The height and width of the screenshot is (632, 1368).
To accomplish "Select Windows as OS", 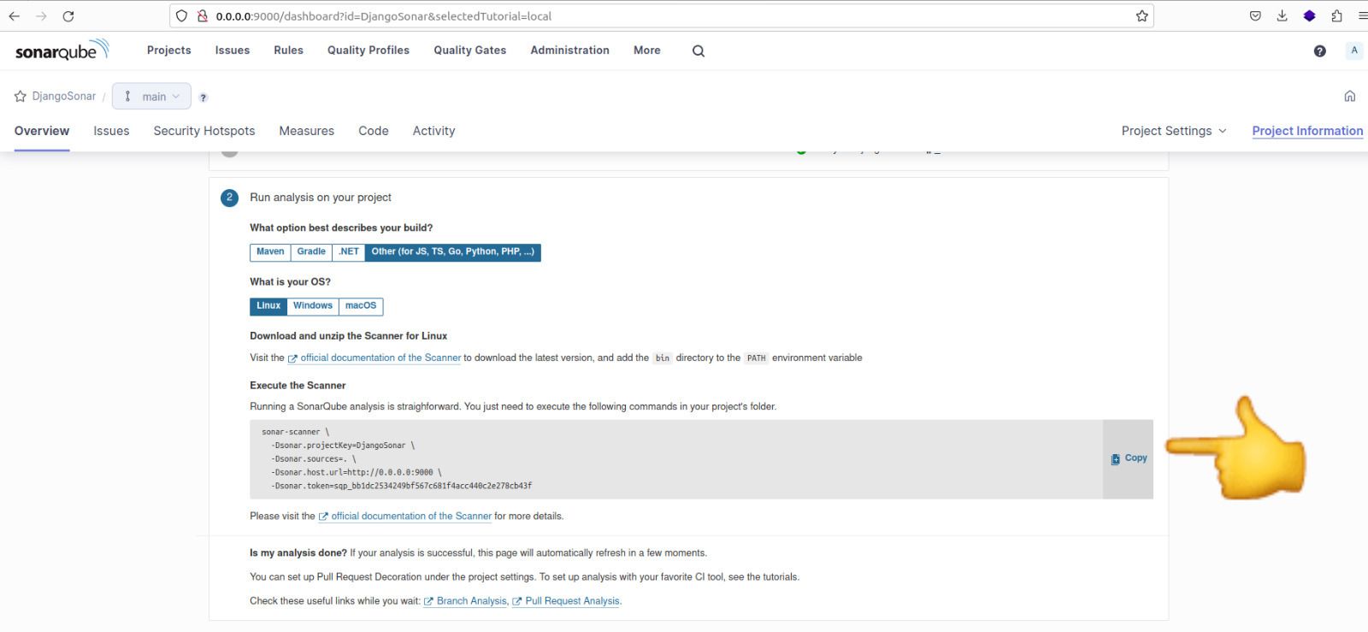I will click(x=313, y=306).
